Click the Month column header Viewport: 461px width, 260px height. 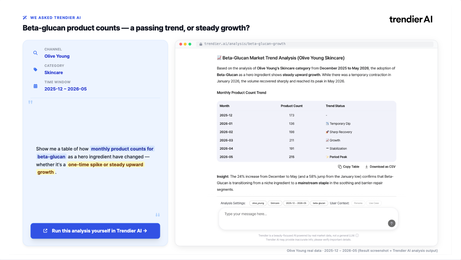pyautogui.click(x=224, y=106)
